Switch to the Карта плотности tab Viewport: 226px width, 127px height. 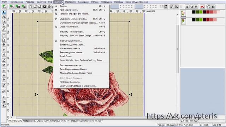(87, 121)
